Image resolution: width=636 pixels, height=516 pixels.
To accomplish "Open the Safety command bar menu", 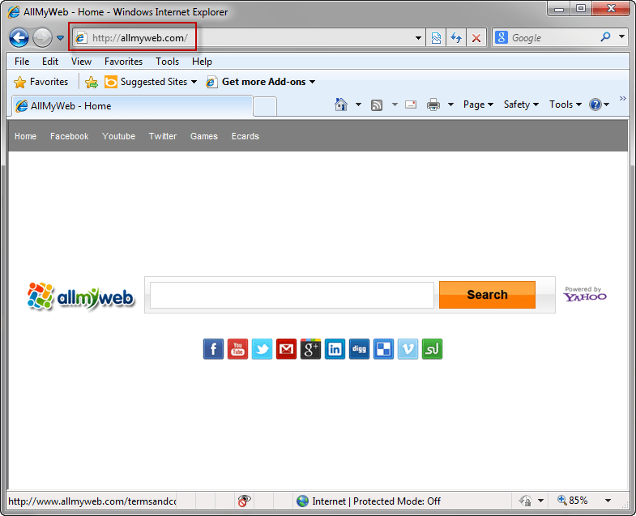I will coord(521,104).
